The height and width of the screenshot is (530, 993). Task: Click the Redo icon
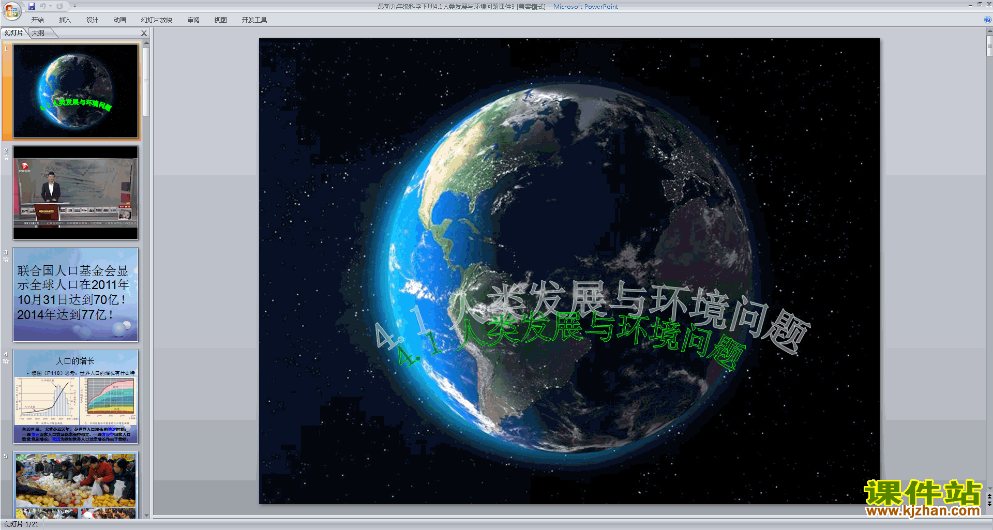(x=59, y=6)
